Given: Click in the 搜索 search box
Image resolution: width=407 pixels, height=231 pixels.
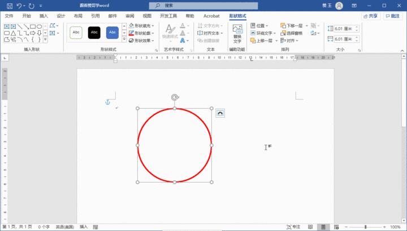Looking at the screenshot, I should pyautogui.click(x=203, y=6).
